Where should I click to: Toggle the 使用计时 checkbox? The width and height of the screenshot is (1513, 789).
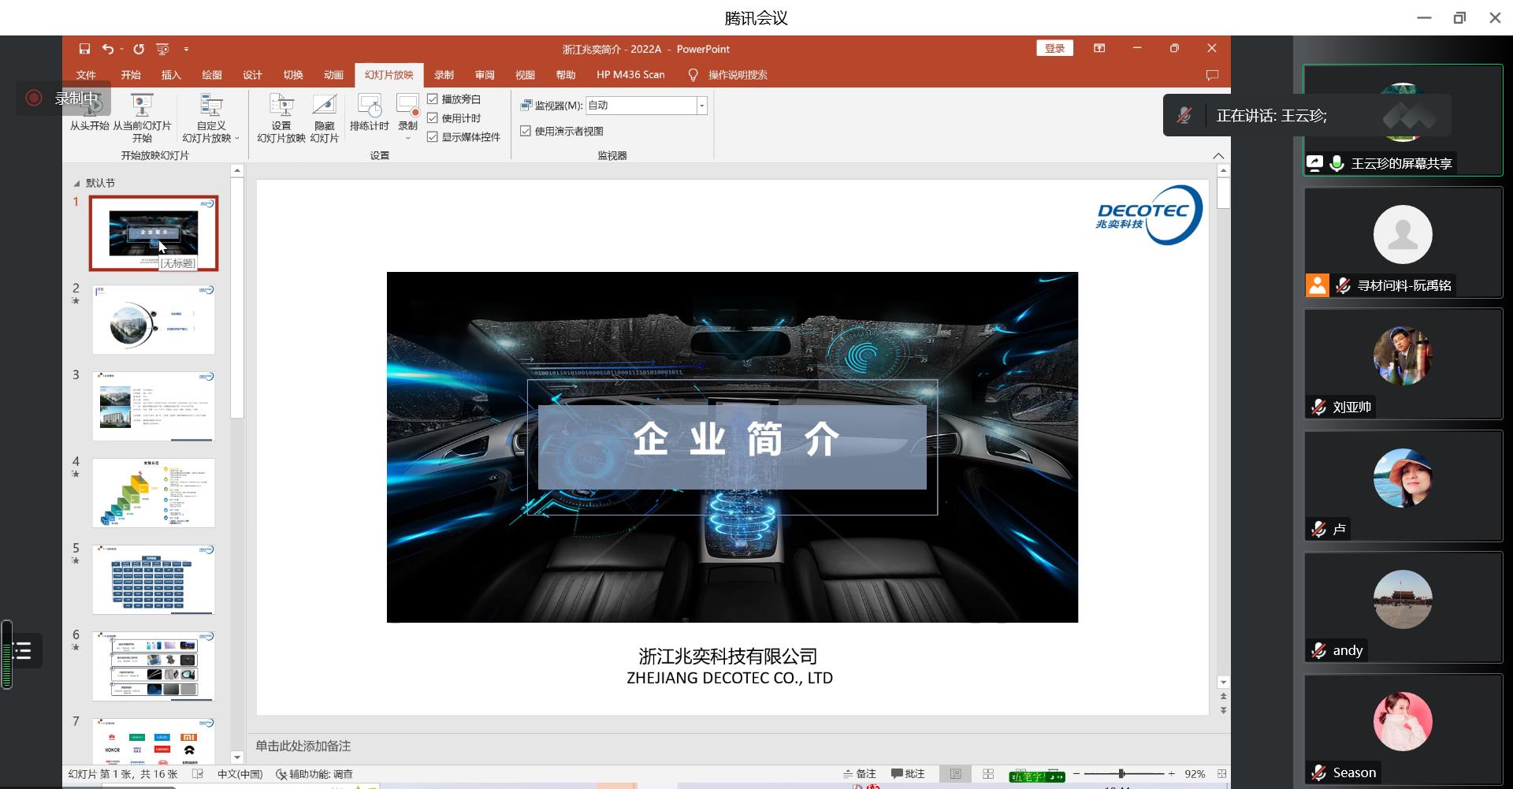433,118
